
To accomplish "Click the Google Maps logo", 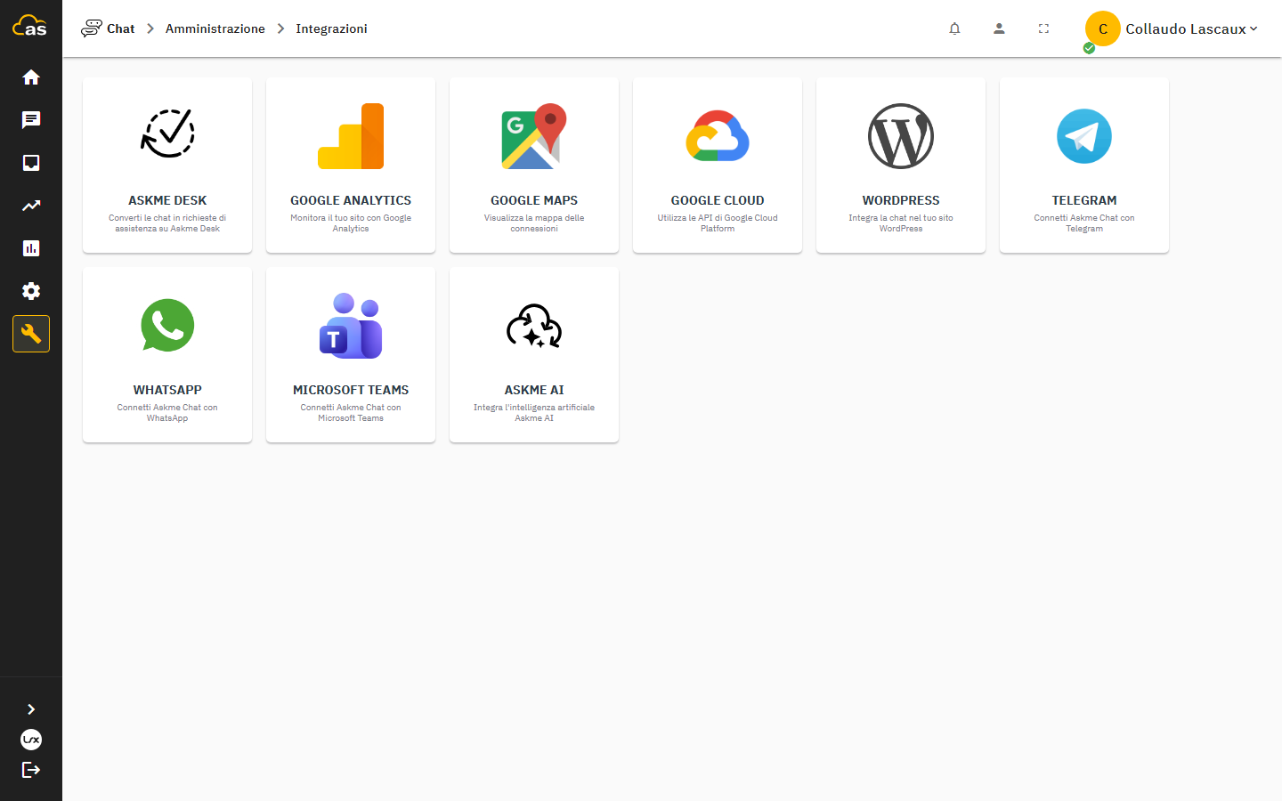I will pyautogui.click(x=534, y=136).
